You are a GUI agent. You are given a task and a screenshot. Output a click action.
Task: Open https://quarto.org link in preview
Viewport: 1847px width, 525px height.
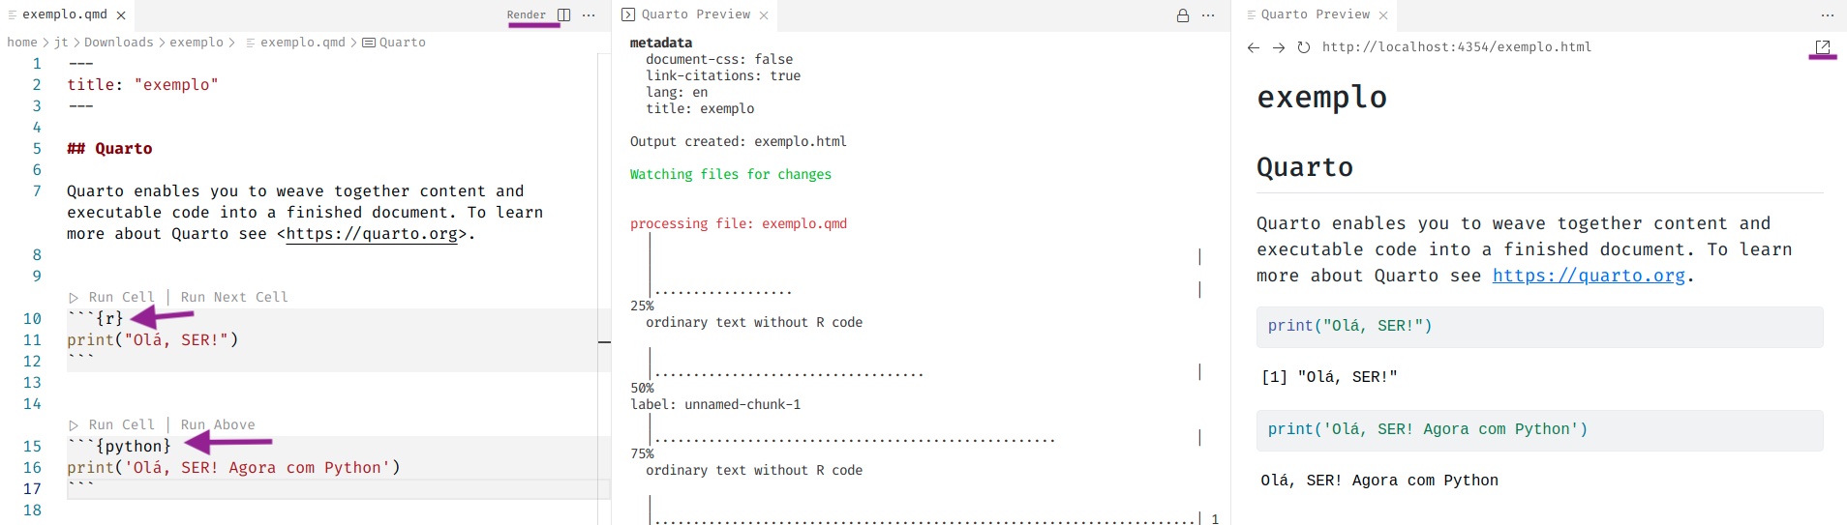click(1589, 276)
